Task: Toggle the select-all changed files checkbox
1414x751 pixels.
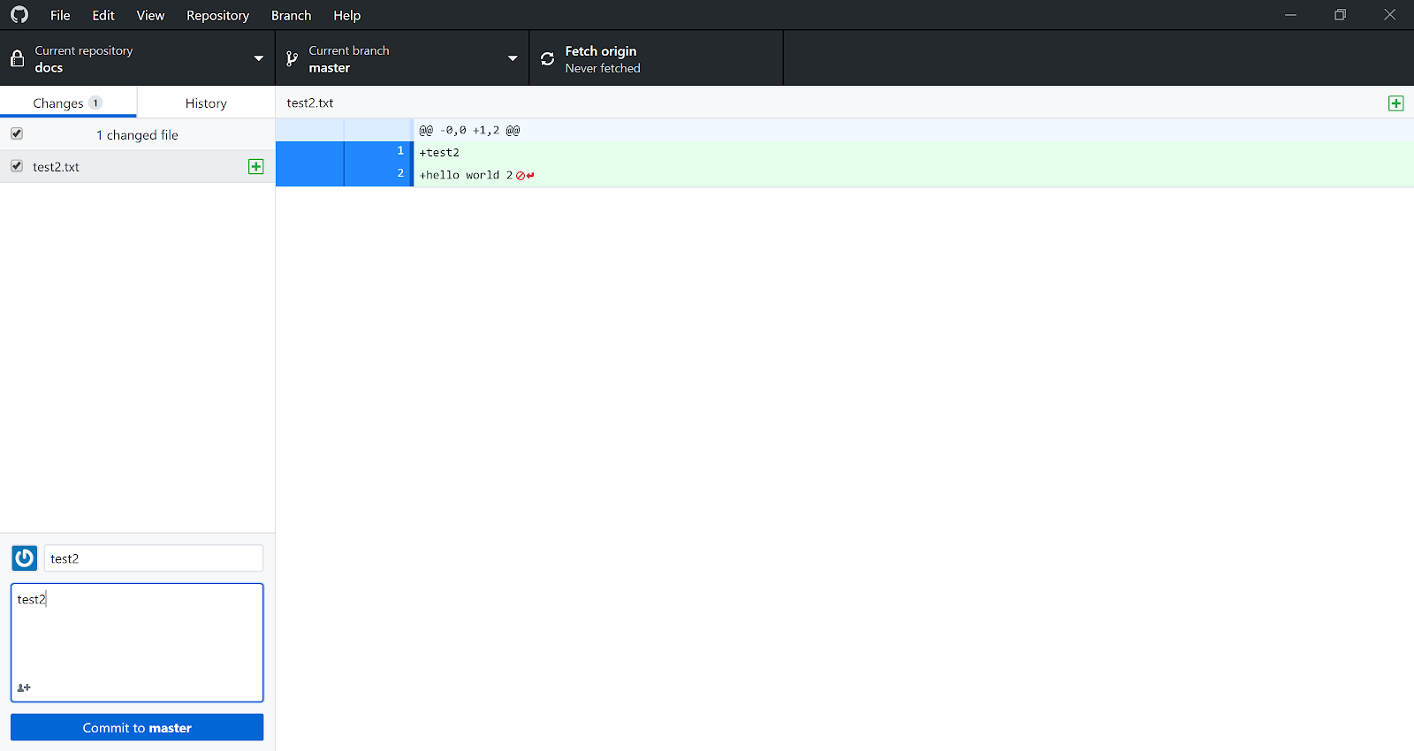Action: pos(17,134)
